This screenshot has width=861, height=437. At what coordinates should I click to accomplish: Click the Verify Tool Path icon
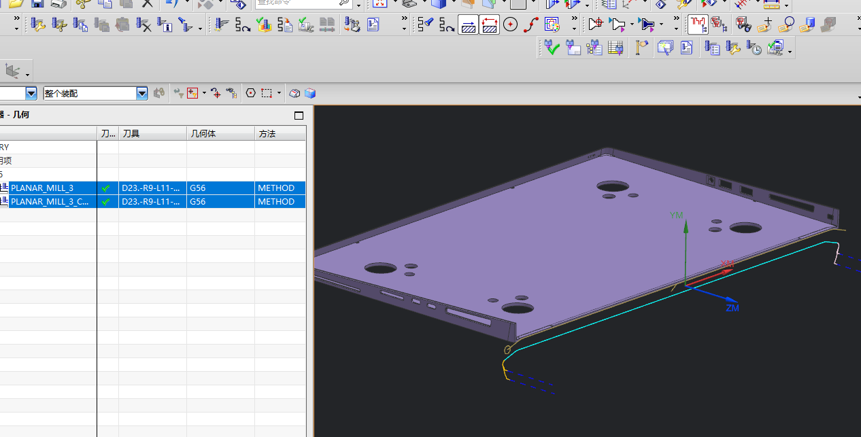pos(264,25)
